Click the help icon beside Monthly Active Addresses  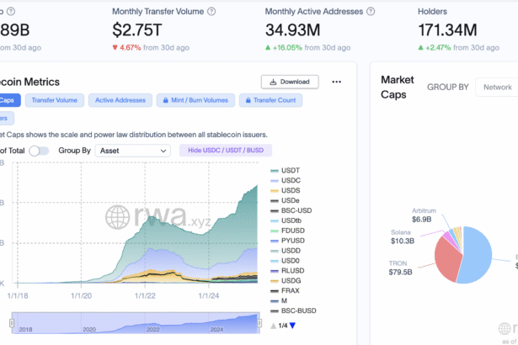(x=370, y=13)
